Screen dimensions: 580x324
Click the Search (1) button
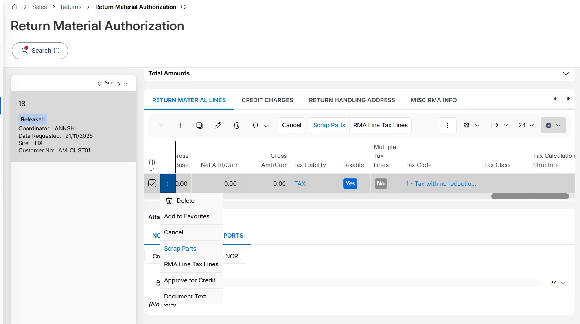40,51
